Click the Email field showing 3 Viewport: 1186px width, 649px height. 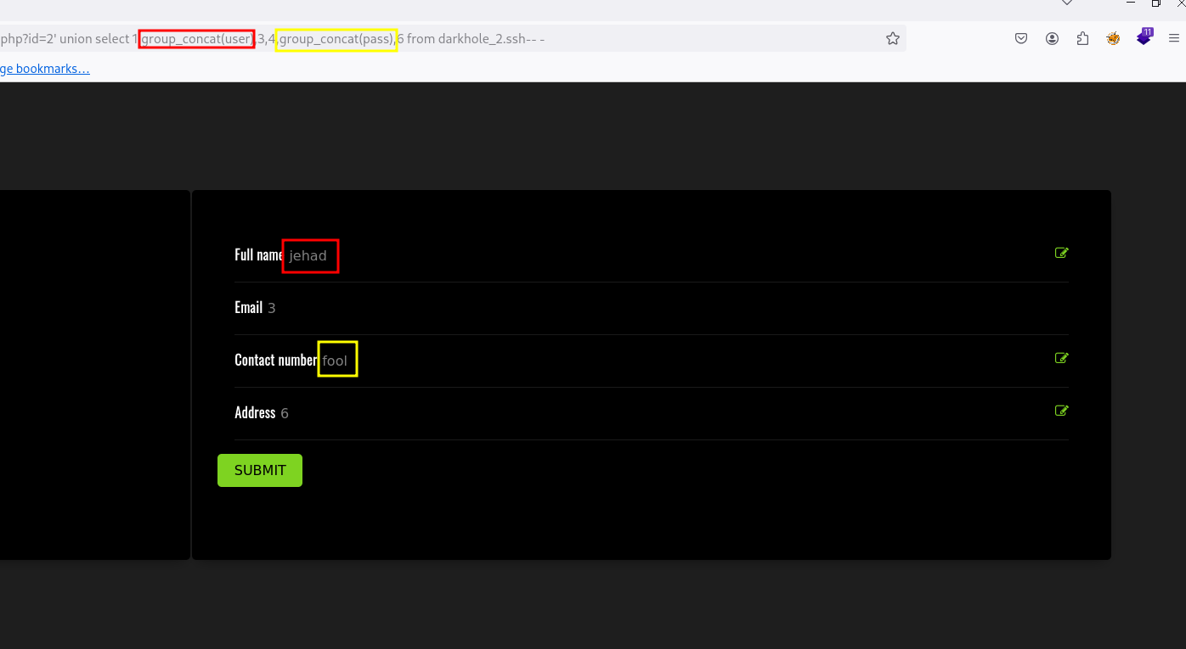coord(272,308)
